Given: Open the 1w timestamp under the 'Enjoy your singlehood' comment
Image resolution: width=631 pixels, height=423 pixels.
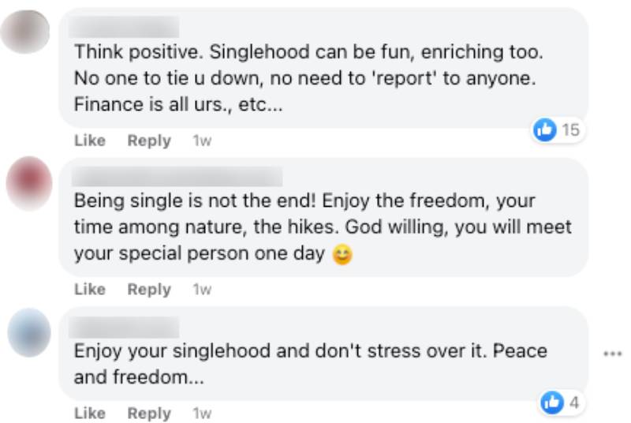Looking at the screenshot, I should tap(202, 413).
